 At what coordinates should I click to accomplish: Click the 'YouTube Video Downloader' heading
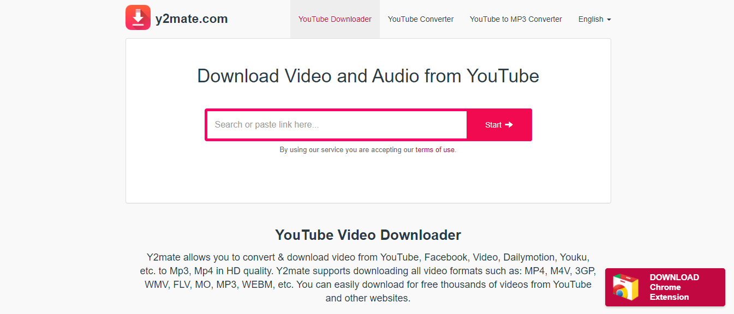pyautogui.click(x=368, y=235)
